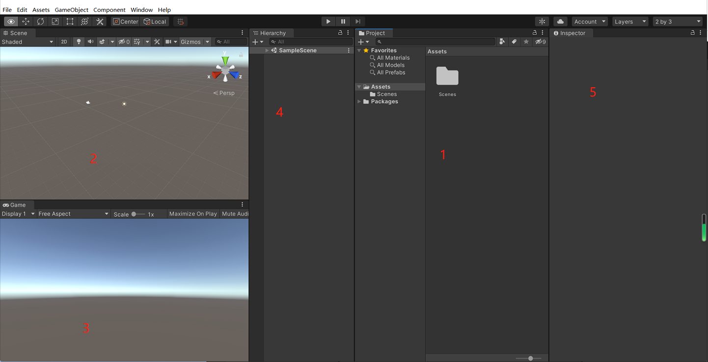Viewport: 708px width, 362px height.
Task: Open scene effects dropdown arrow
Action: click(x=112, y=42)
